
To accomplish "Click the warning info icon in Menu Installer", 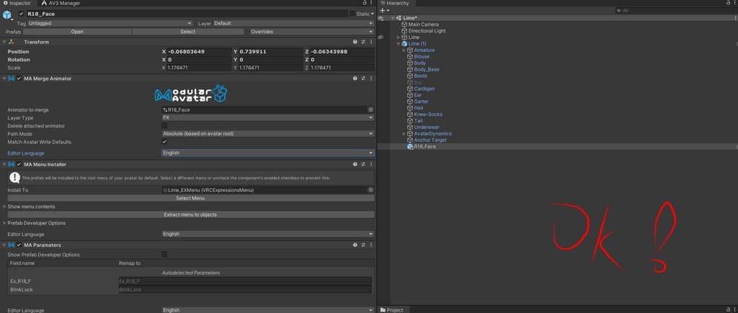I will (14, 178).
